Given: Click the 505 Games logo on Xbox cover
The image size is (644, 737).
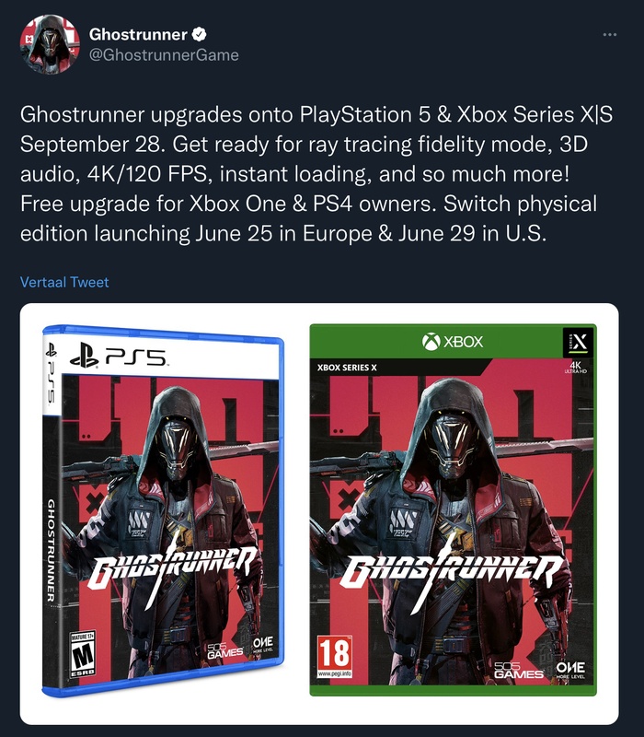Looking at the screenshot, I should [x=519, y=671].
